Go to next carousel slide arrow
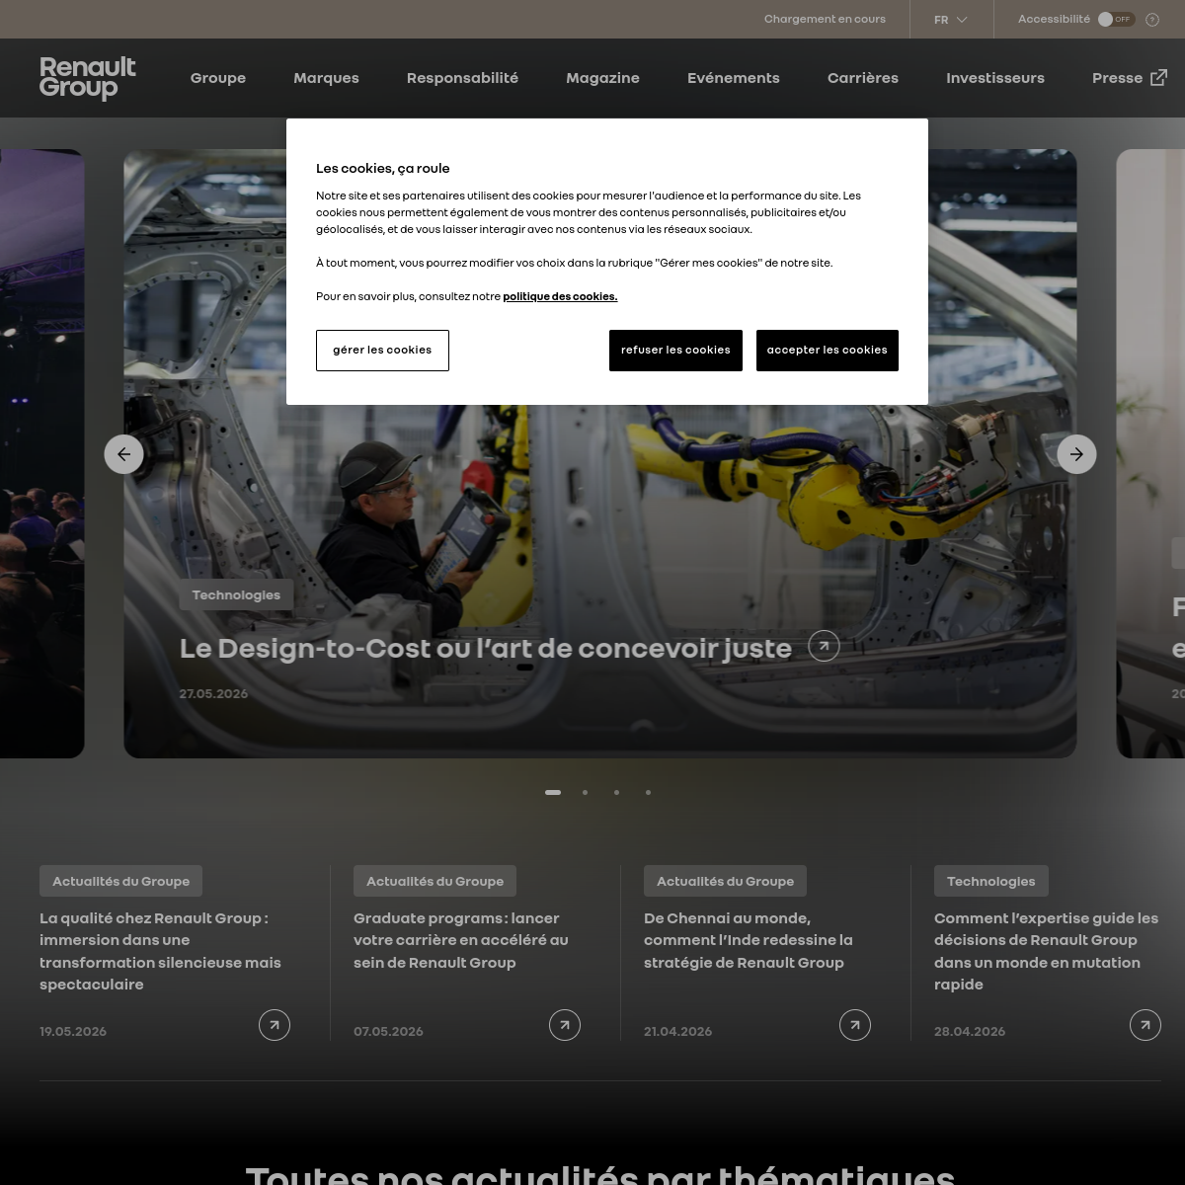The height and width of the screenshot is (1185, 1185). (x=1077, y=454)
